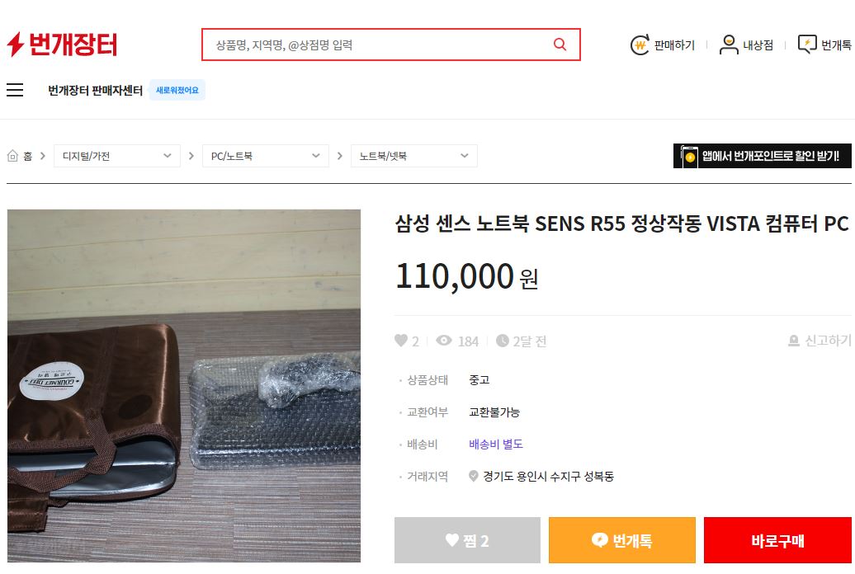Open the 번개톡 chat icon in header
The width and height of the screenshot is (855, 574).
[x=806, y=45]
